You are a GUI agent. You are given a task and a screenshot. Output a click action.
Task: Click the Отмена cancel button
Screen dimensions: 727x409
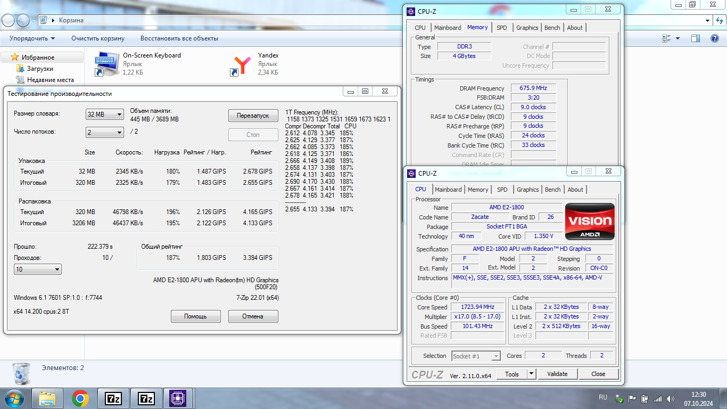253,316
